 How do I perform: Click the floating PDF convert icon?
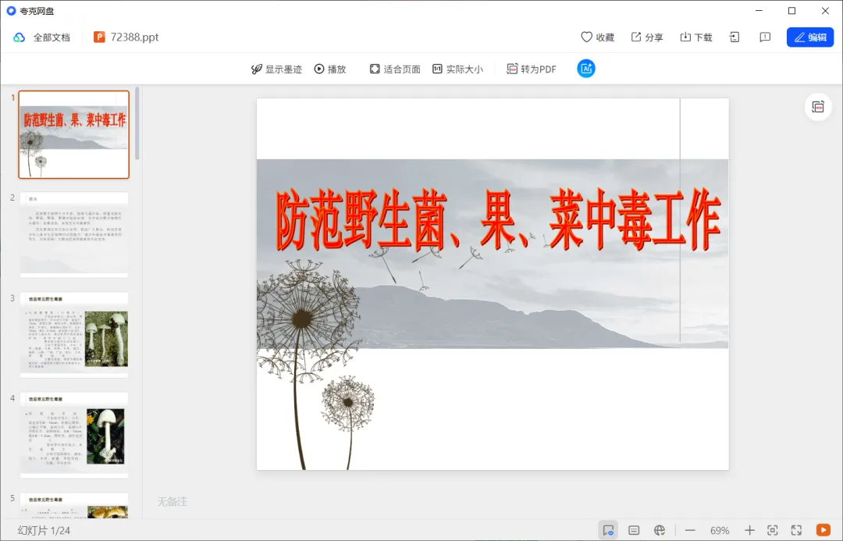(818, 107)
